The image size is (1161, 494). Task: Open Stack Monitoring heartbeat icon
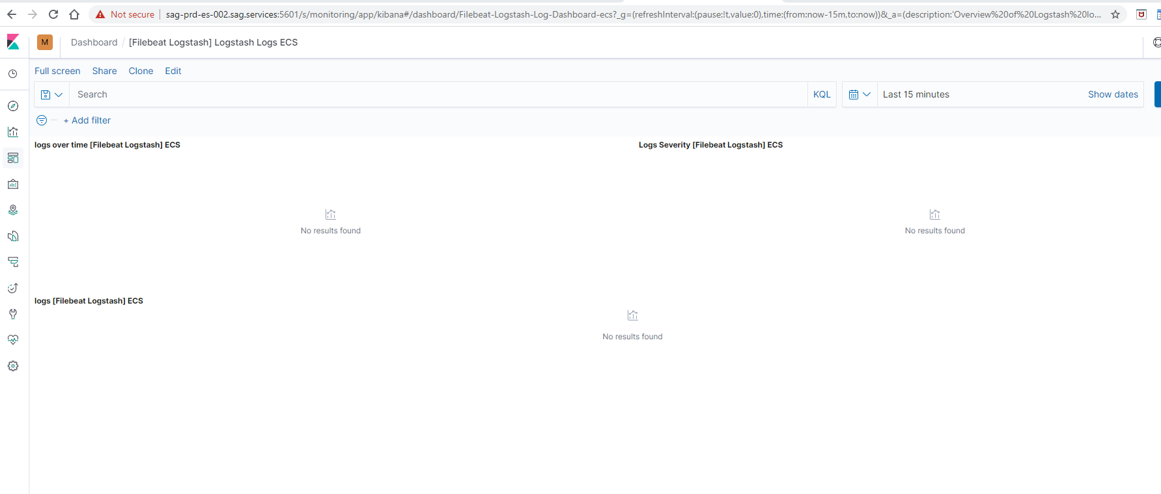click(x=13, y=340)
